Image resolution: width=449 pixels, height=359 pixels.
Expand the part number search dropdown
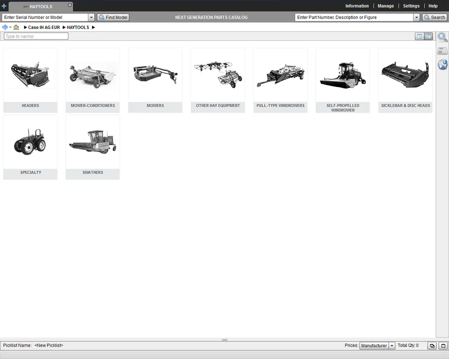(417, 17)
